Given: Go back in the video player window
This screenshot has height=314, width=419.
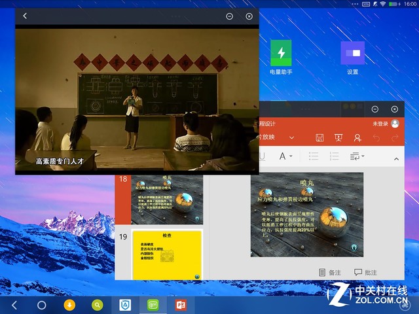Looking at the screenshot, I should [25, 16].
